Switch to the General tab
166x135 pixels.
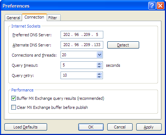click(13, 18)
